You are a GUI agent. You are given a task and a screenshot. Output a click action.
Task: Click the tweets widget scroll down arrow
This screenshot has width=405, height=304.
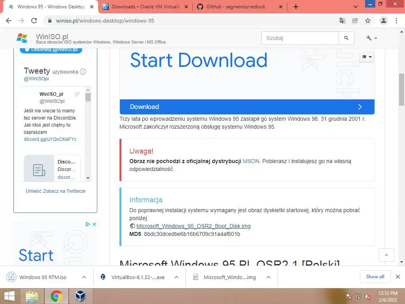pyautogui.click(x=88, y=178)
